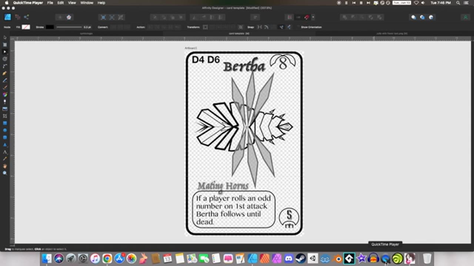
Task: Open the black Stroke color swatch
Action: (50, 27)
